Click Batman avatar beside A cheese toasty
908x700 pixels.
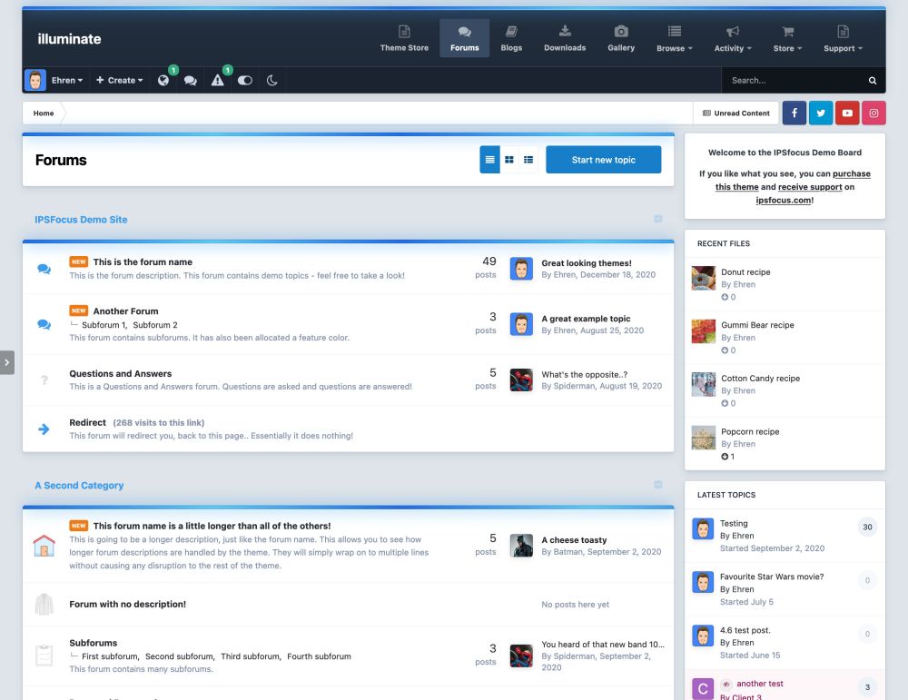(x=521, y=546)
